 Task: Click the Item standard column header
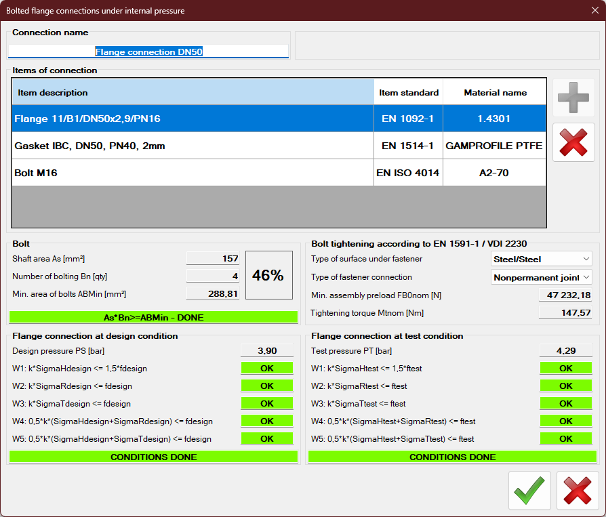click(408, 93)
